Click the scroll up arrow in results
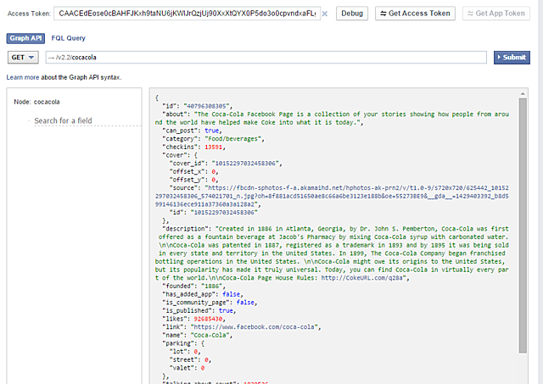Viewport: 543px width, 384px height. click(x=523, y=93)
